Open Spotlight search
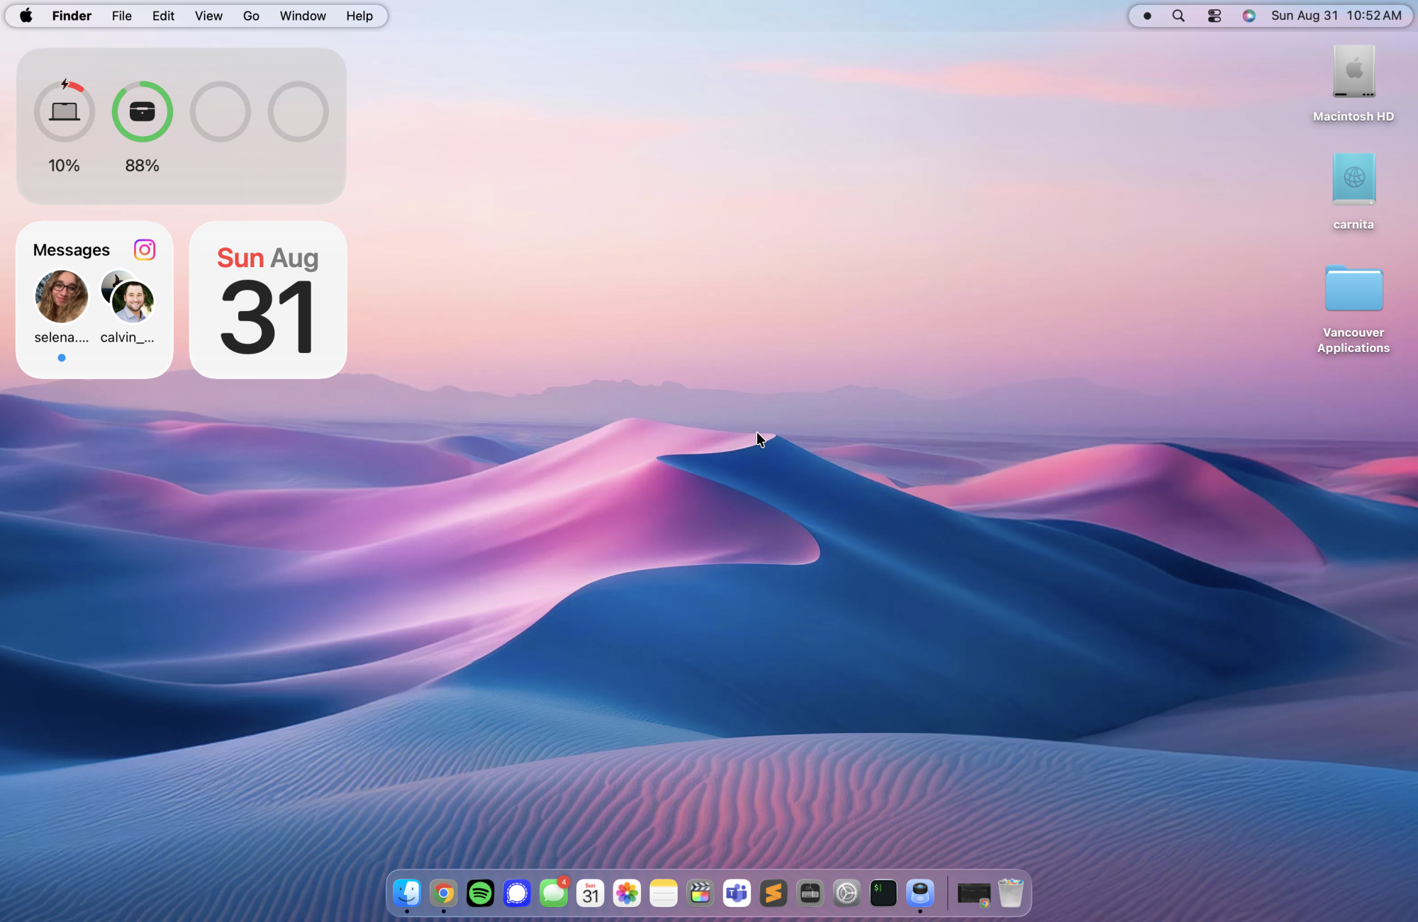 1178,15
